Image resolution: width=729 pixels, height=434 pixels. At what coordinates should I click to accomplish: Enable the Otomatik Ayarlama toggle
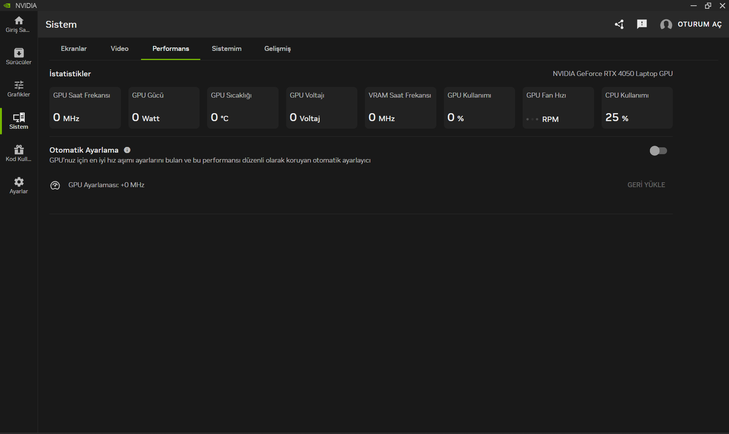coord(658,151)
